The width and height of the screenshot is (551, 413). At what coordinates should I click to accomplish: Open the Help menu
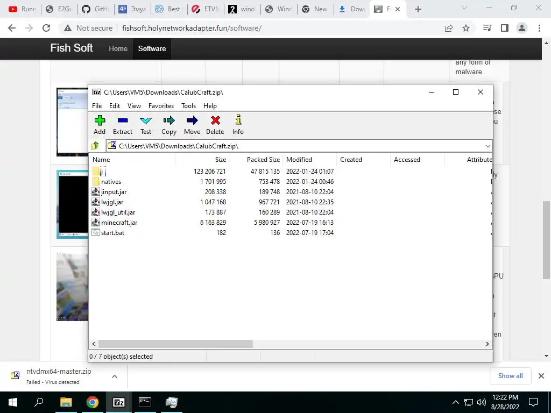pyautogui.click(x=210, y=106)
